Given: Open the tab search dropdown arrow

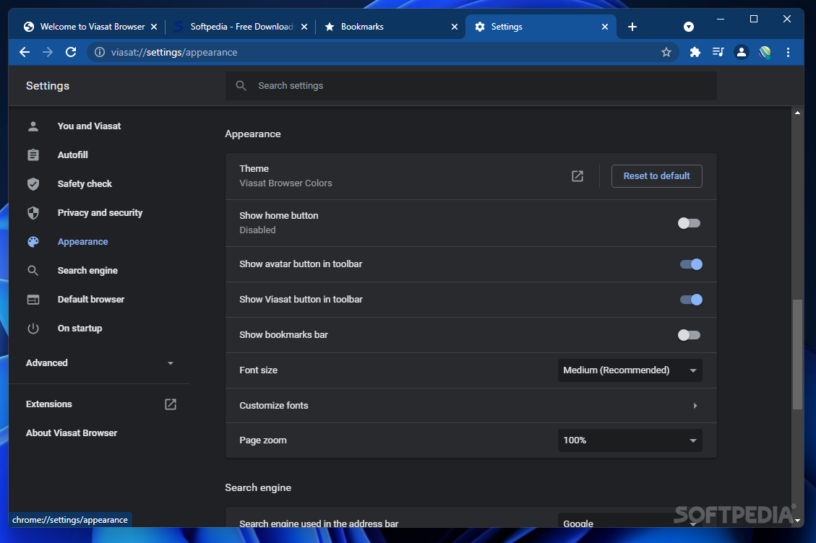Looking at the screenshot, I should 689,27.
